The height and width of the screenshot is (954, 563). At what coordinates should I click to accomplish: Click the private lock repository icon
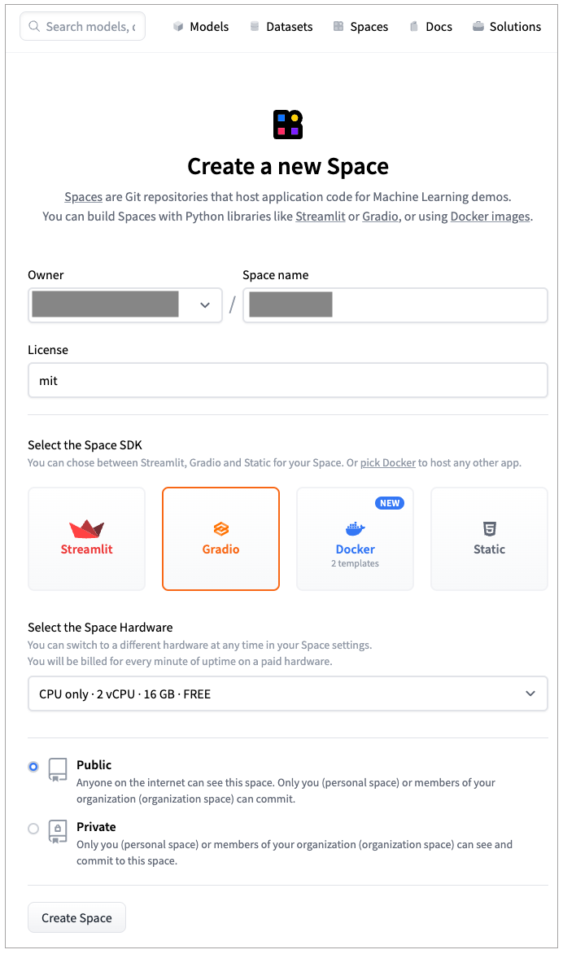[x=57, y=830]
